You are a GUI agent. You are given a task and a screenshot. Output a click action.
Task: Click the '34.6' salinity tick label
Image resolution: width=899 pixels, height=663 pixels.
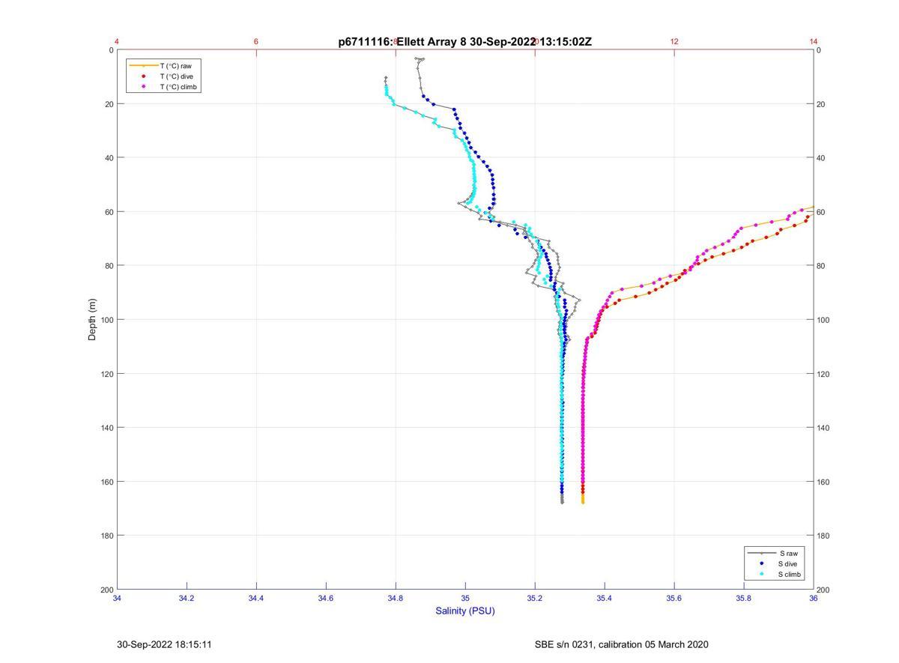tap(326, 598)
